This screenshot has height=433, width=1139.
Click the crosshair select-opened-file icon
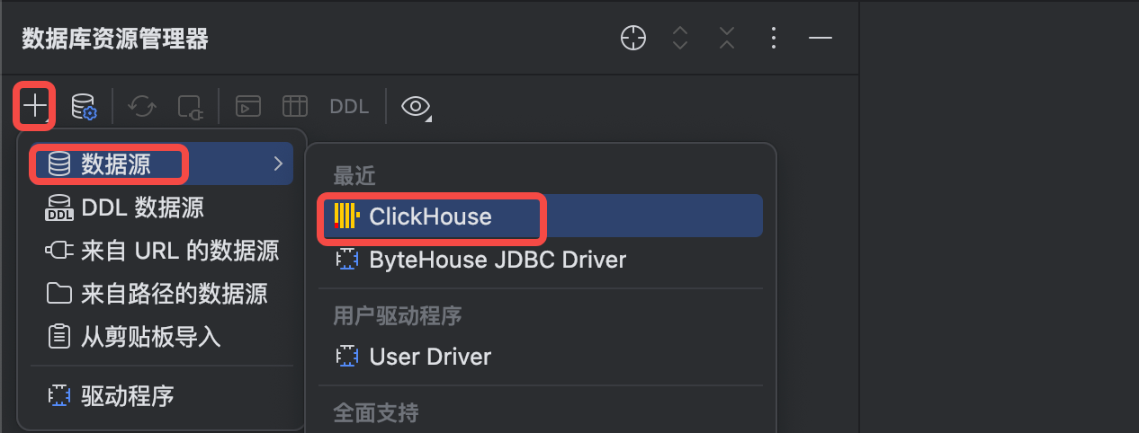point(633,38)
